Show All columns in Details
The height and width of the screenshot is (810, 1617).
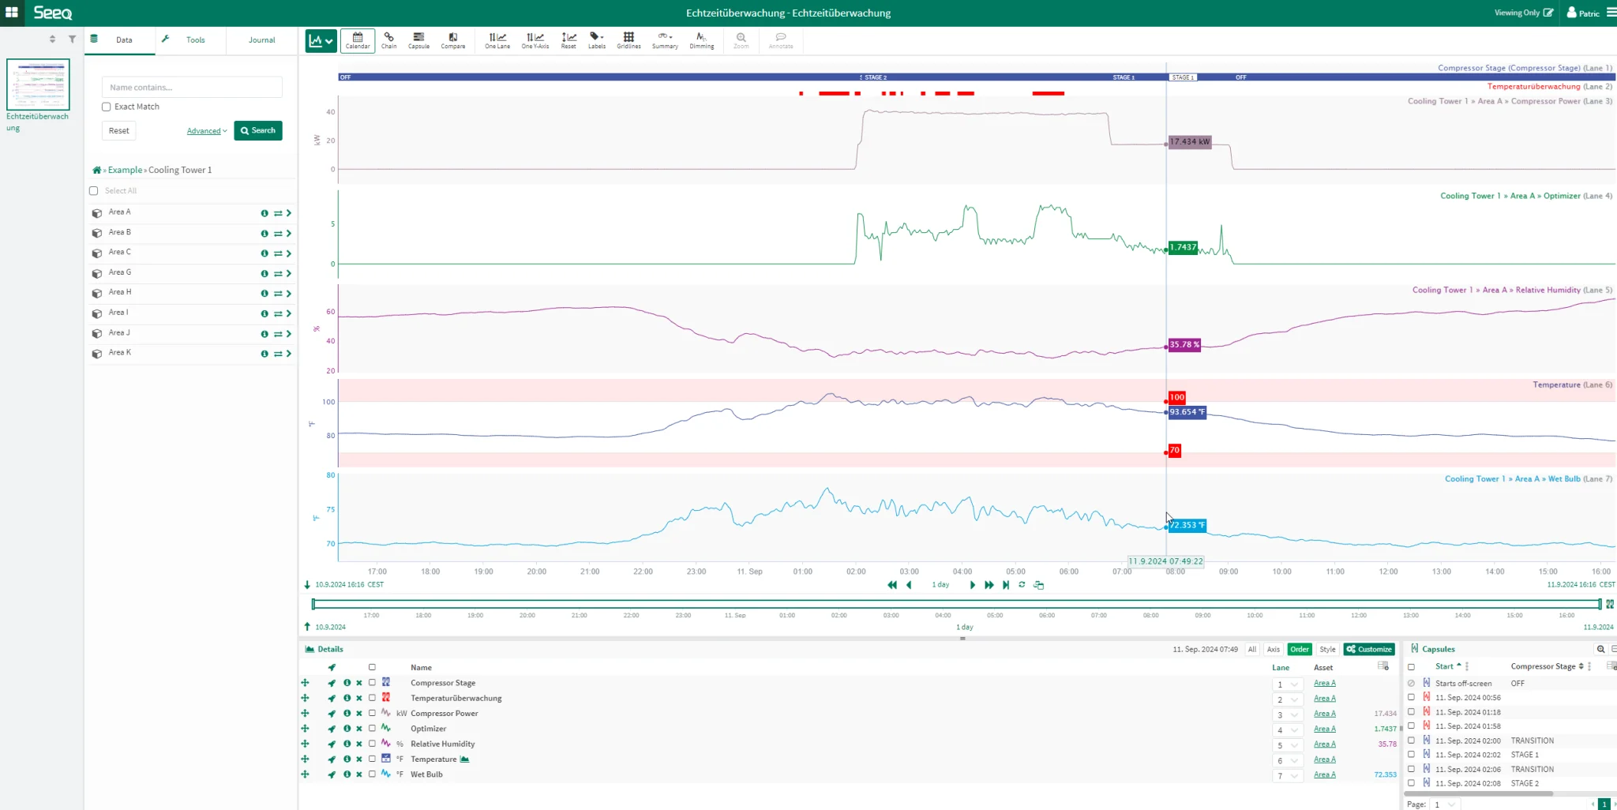1252,650
